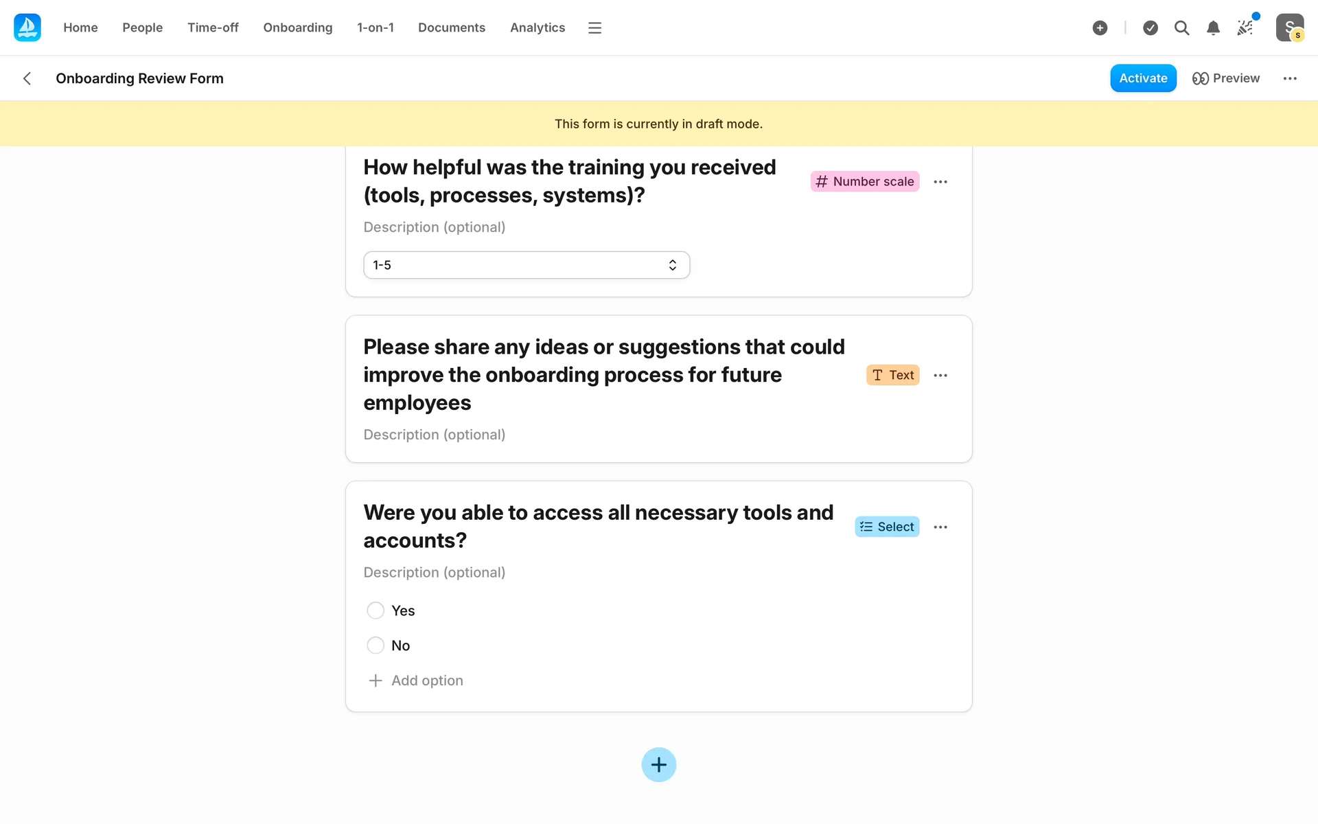Click the description field of the suggestions question

435,435
